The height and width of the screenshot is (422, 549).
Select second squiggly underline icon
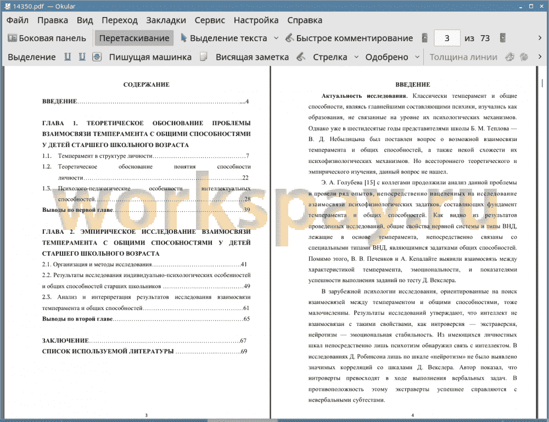[x=82, y=57]
